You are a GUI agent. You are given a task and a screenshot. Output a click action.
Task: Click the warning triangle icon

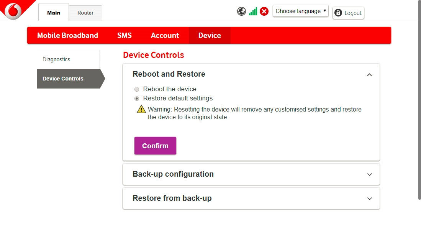[x=140, y=110]
